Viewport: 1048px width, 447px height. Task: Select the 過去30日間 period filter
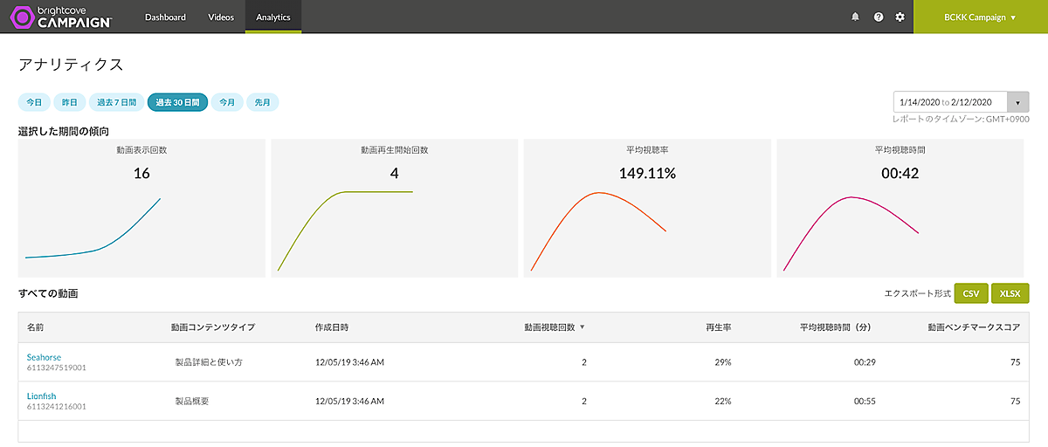[x=177, y=102]
